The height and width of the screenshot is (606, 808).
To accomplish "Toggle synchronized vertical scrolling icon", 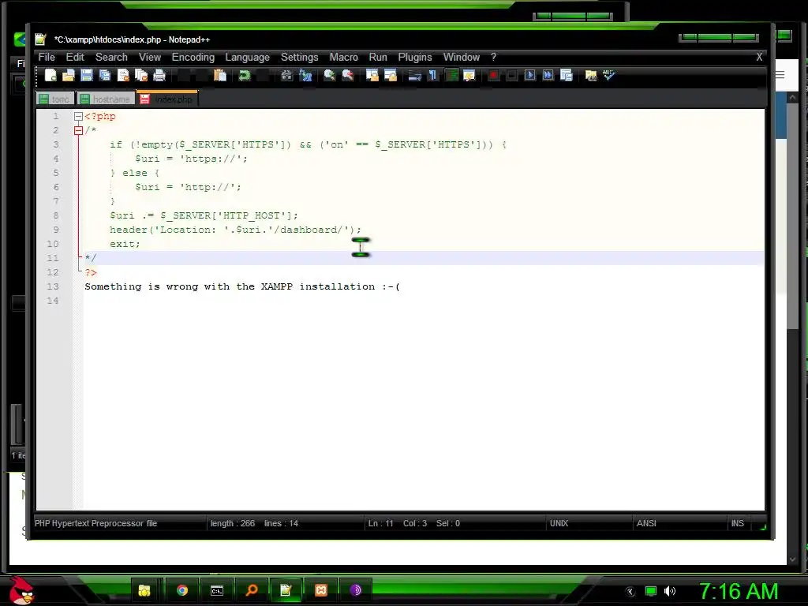I will click(x=372, y=75).
